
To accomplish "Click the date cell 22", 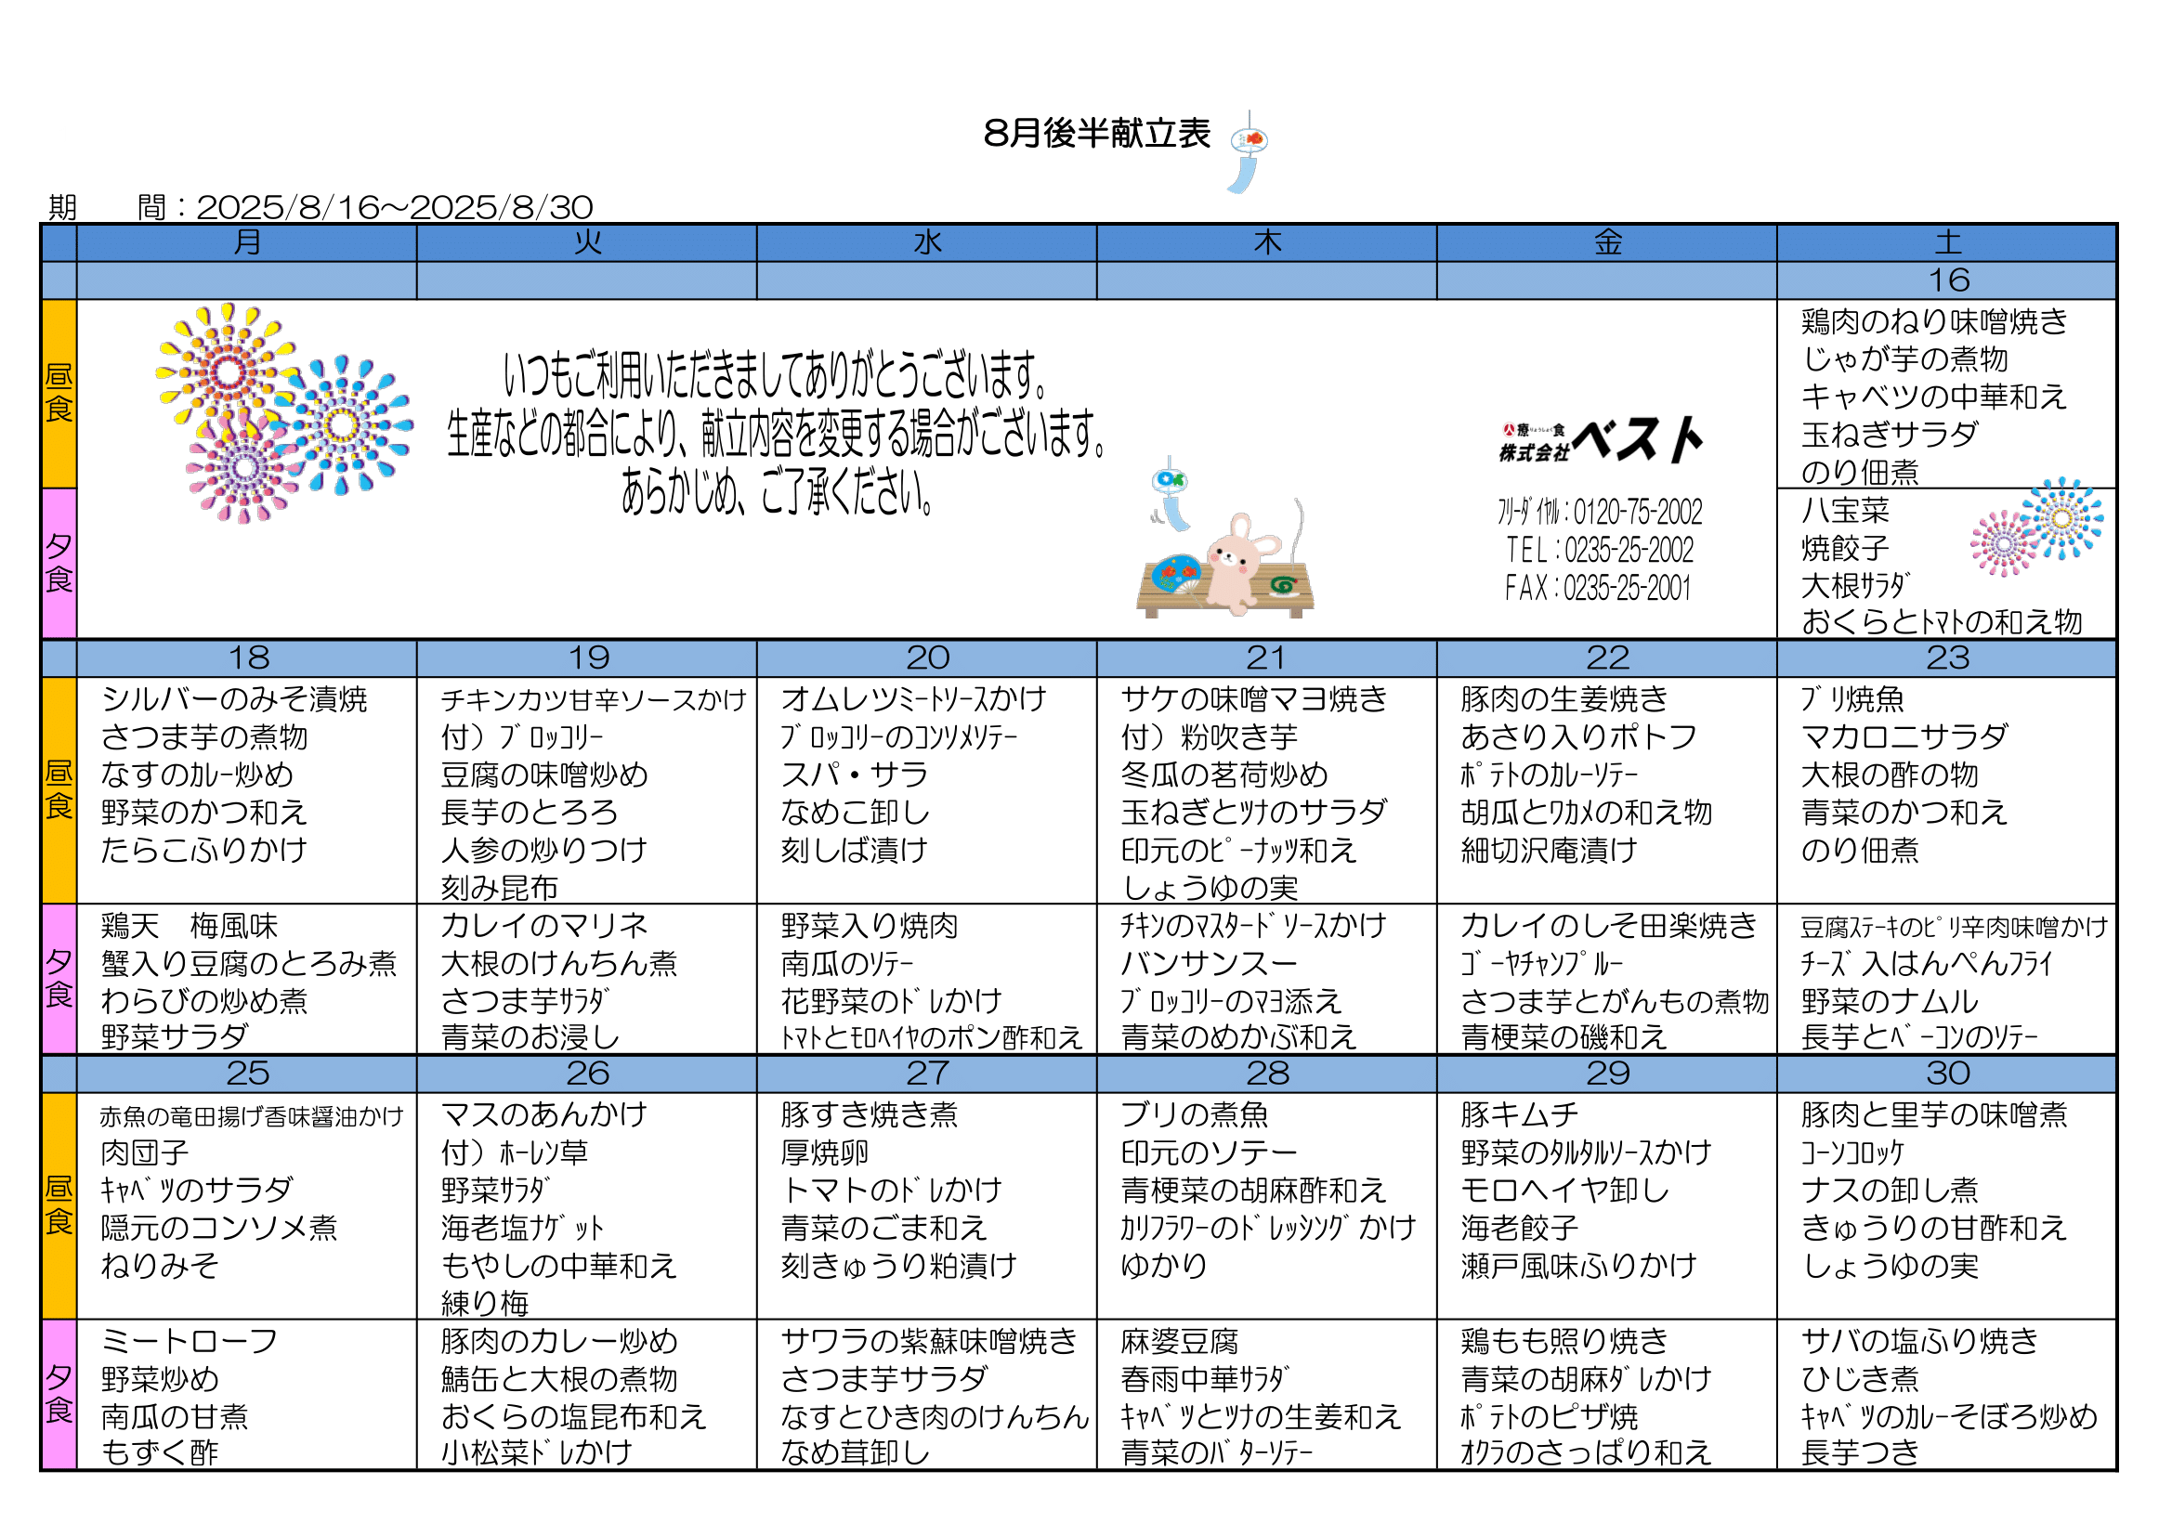I will pyautogui.click(x=1607, y=658).
